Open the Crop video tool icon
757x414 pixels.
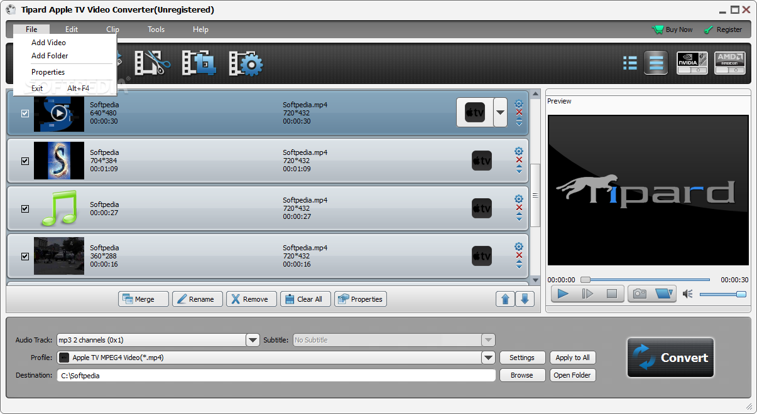[x=199, y=63]
